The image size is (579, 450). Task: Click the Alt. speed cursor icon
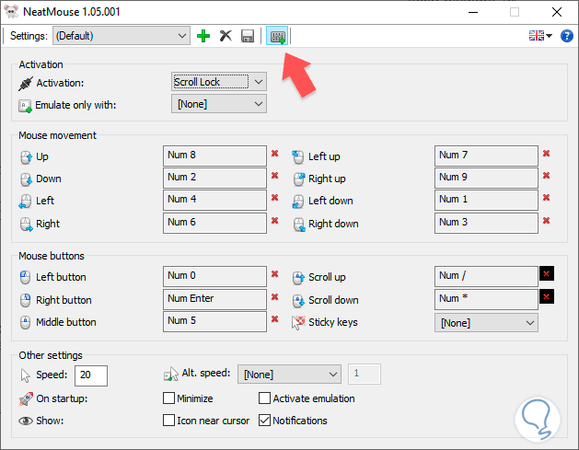171,374
